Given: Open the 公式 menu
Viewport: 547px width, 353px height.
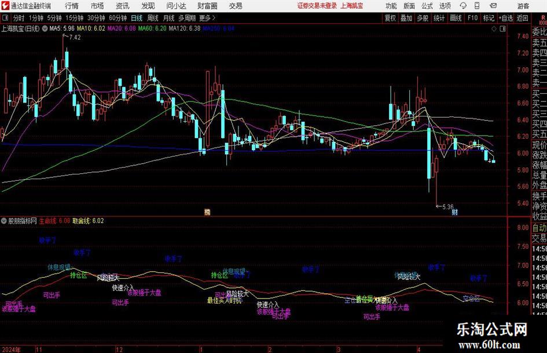Looking at the screenshot, I should 427,6.
